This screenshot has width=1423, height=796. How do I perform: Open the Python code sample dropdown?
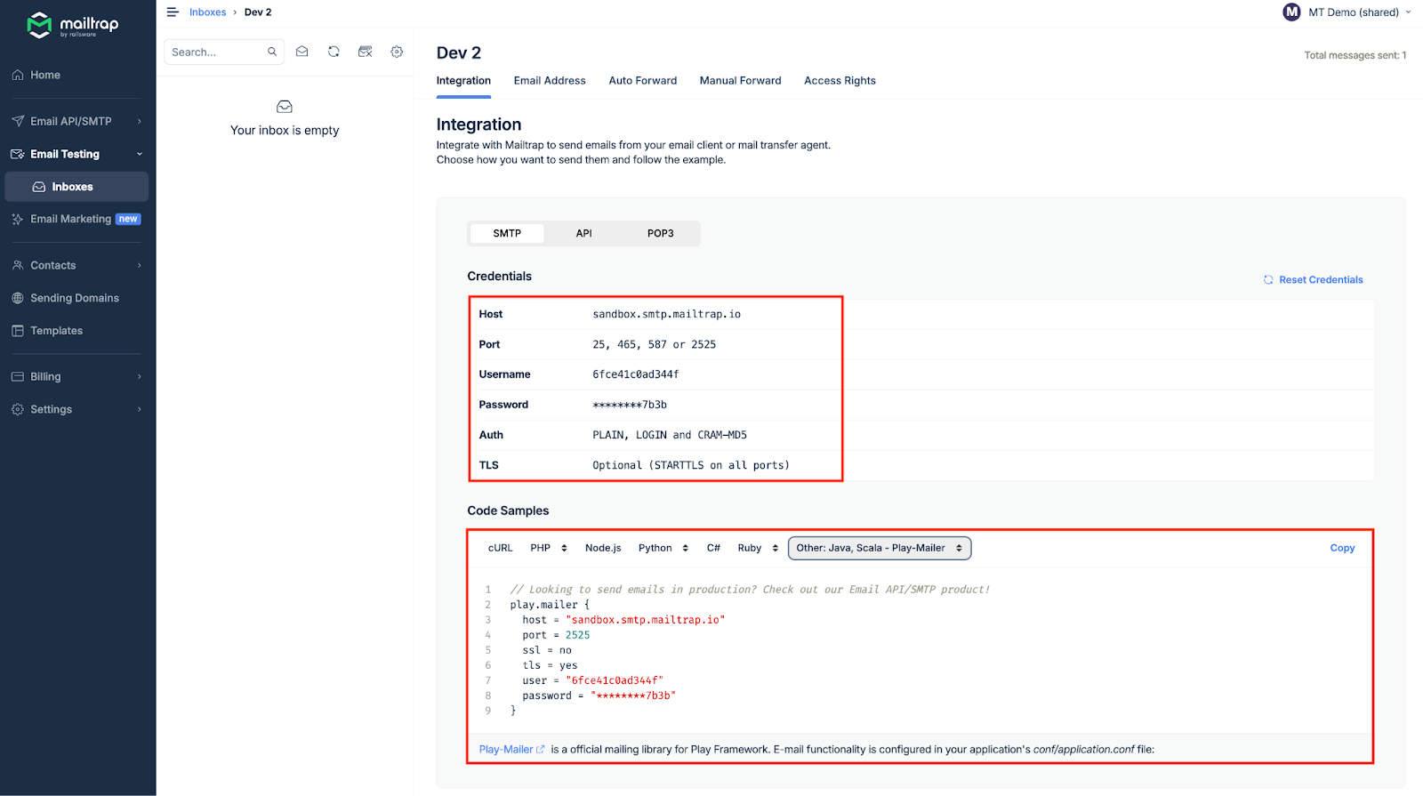(x=663, y=548)
